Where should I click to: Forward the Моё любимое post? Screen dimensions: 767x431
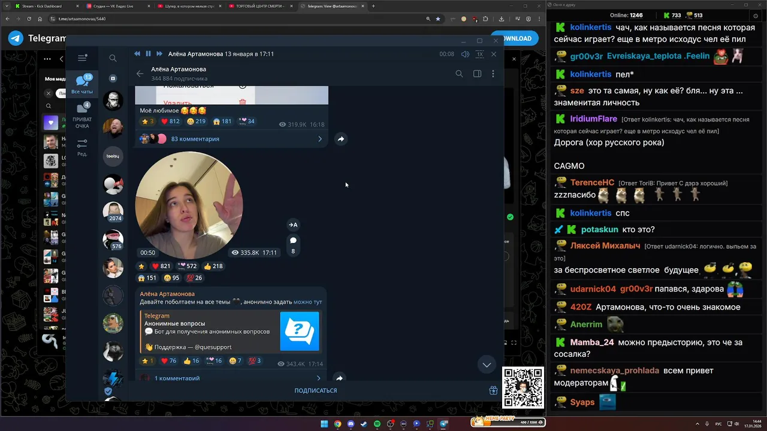[x=340, y=139]
